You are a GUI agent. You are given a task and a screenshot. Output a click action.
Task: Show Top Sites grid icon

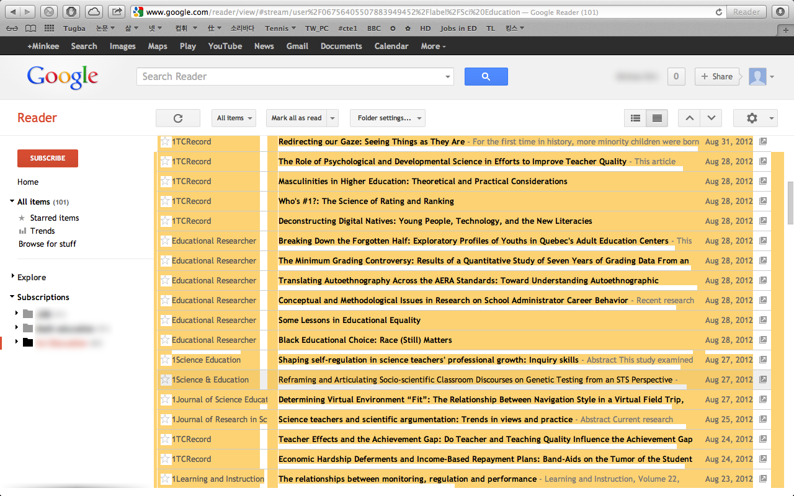click(x=50, y=29)
